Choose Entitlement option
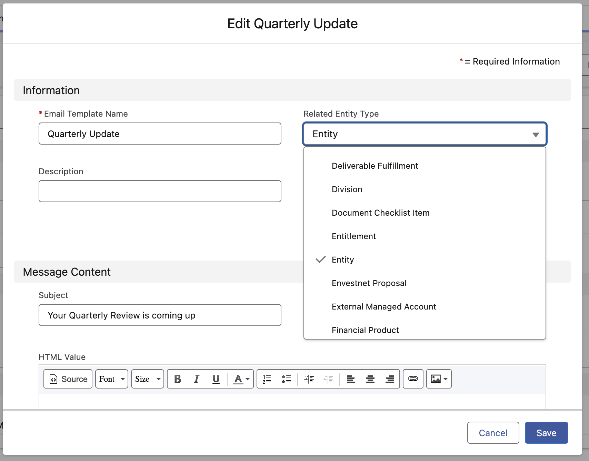589x461 pixels. tap(425, 236)
